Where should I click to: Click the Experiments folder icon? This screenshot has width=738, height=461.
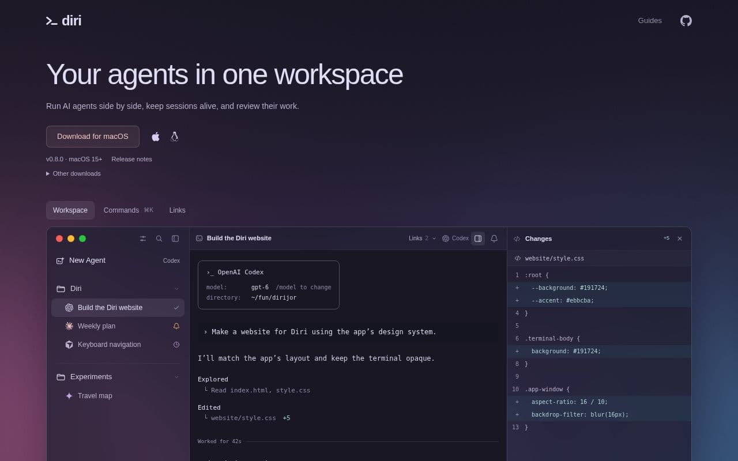coord(61,377)
